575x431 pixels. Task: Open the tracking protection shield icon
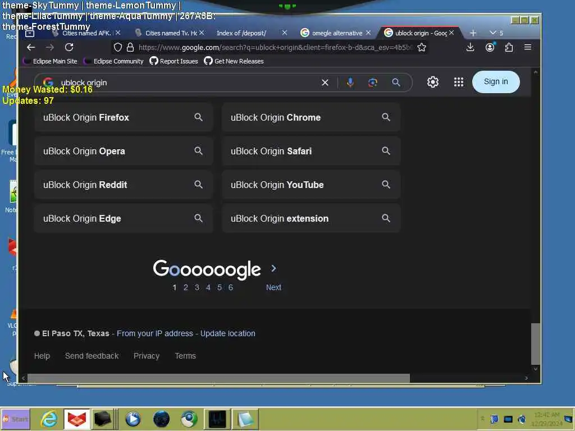point(118,47)
